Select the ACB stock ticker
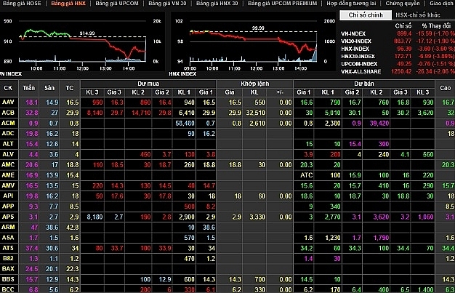 [8, 113]
